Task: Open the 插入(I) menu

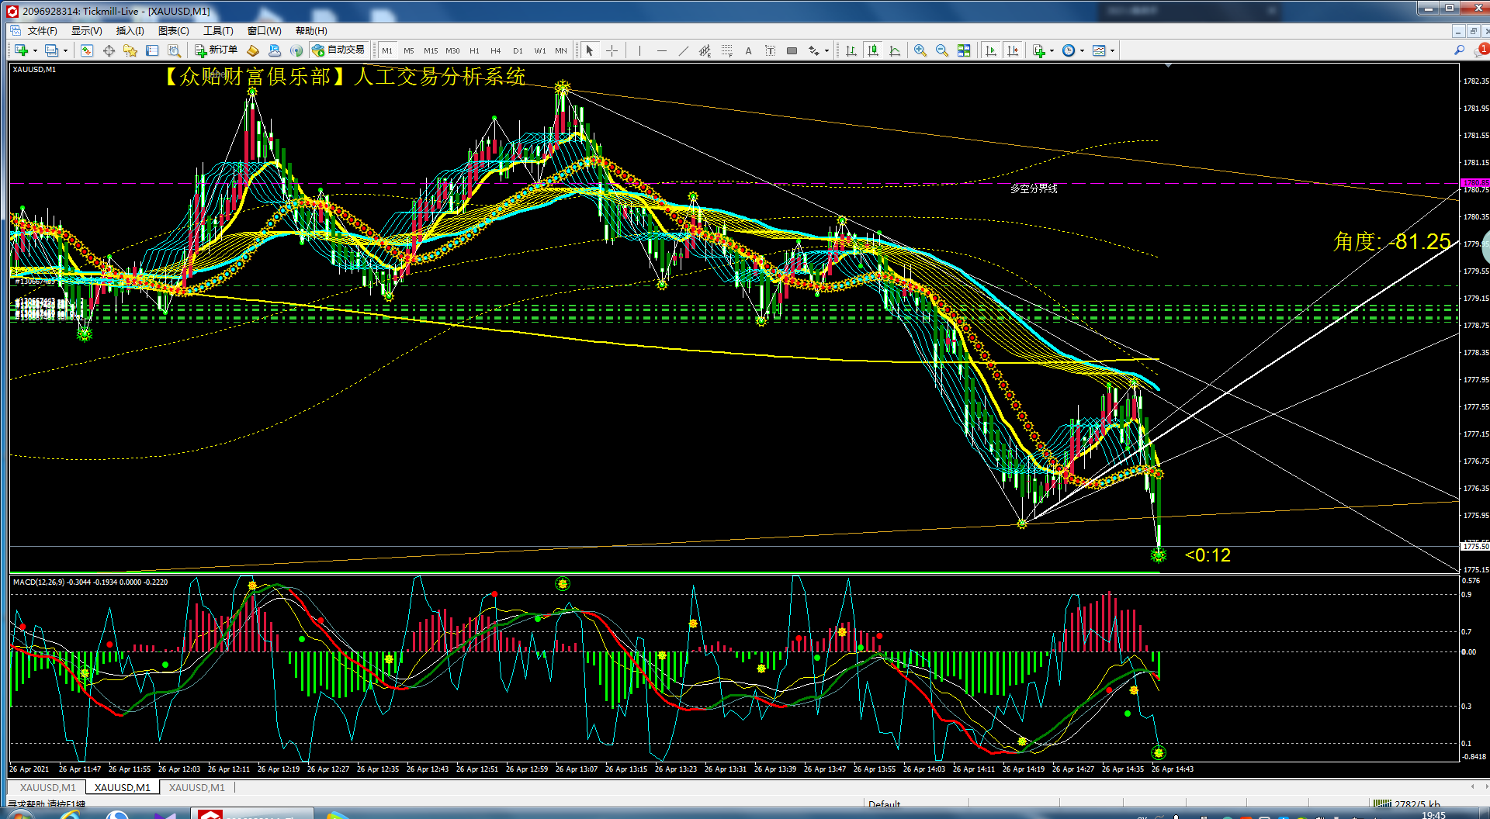Action: pos(130,31)
